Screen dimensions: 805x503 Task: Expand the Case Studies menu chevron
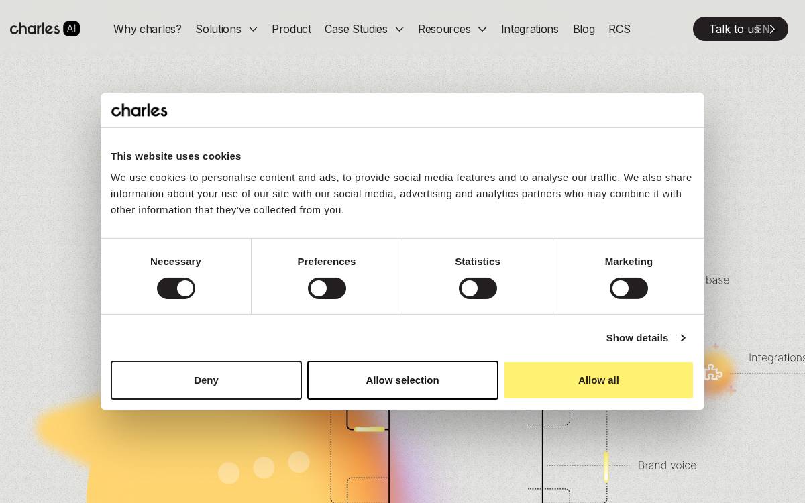click(x=399, y=29)
